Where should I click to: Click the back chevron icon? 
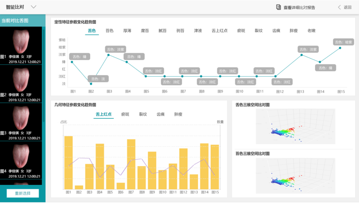(x=339, y=7)
